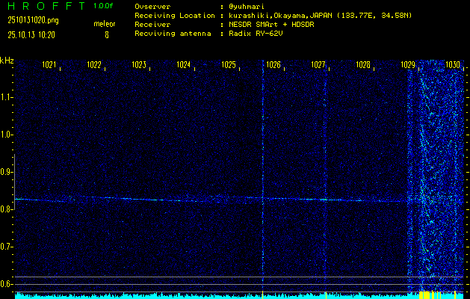Click the 1026 time marker
This screenshot has height=299, width=470.
(273, 65)
